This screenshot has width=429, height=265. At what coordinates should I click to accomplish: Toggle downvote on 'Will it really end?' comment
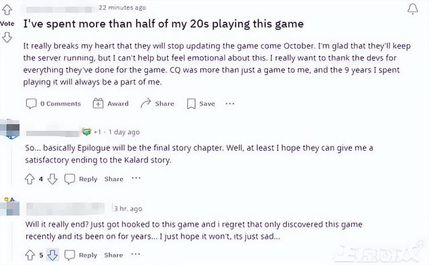tap(52, 255)
